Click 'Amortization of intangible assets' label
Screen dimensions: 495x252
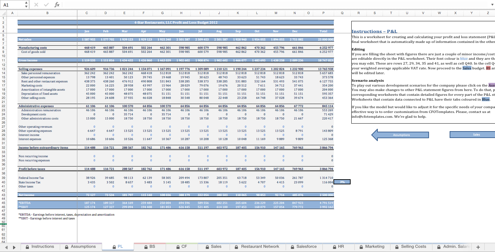[43, 90]
